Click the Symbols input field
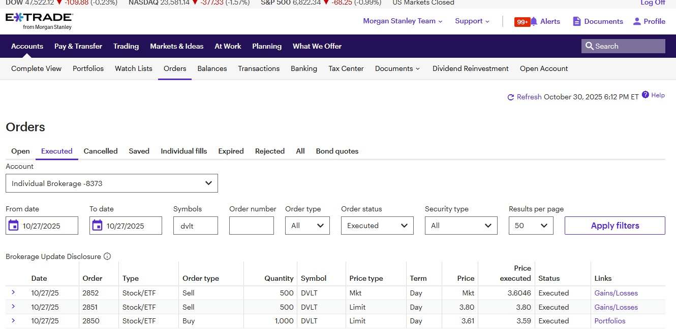676x335 pixels. point(195,226)
